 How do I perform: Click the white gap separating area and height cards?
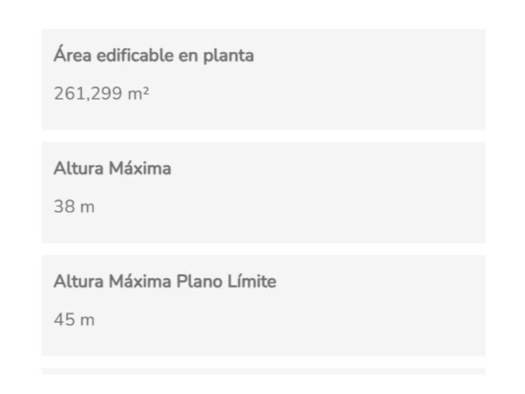pos(263,136)
